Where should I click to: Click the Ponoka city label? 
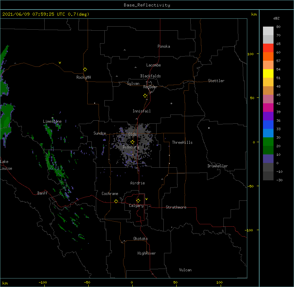click(164, 46)
